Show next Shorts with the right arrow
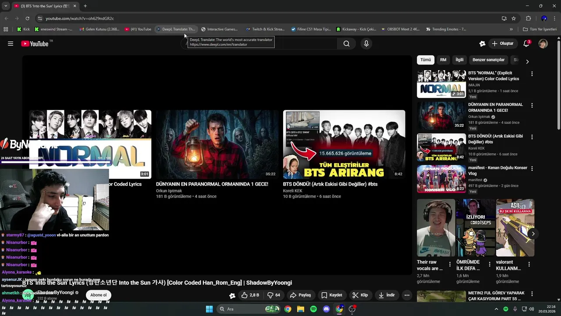The image size is (561, 316). 533,233
